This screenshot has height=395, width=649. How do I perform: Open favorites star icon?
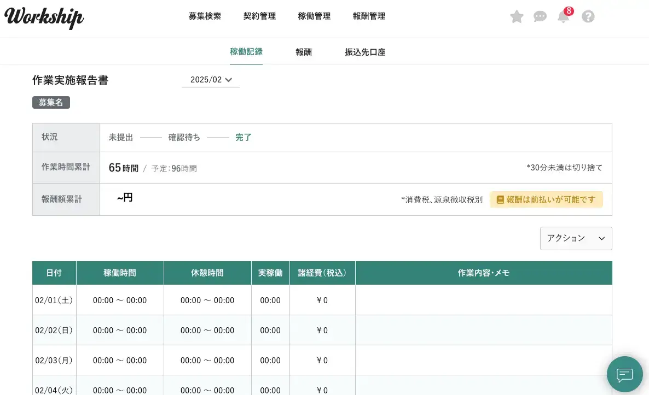coord(517,16)
